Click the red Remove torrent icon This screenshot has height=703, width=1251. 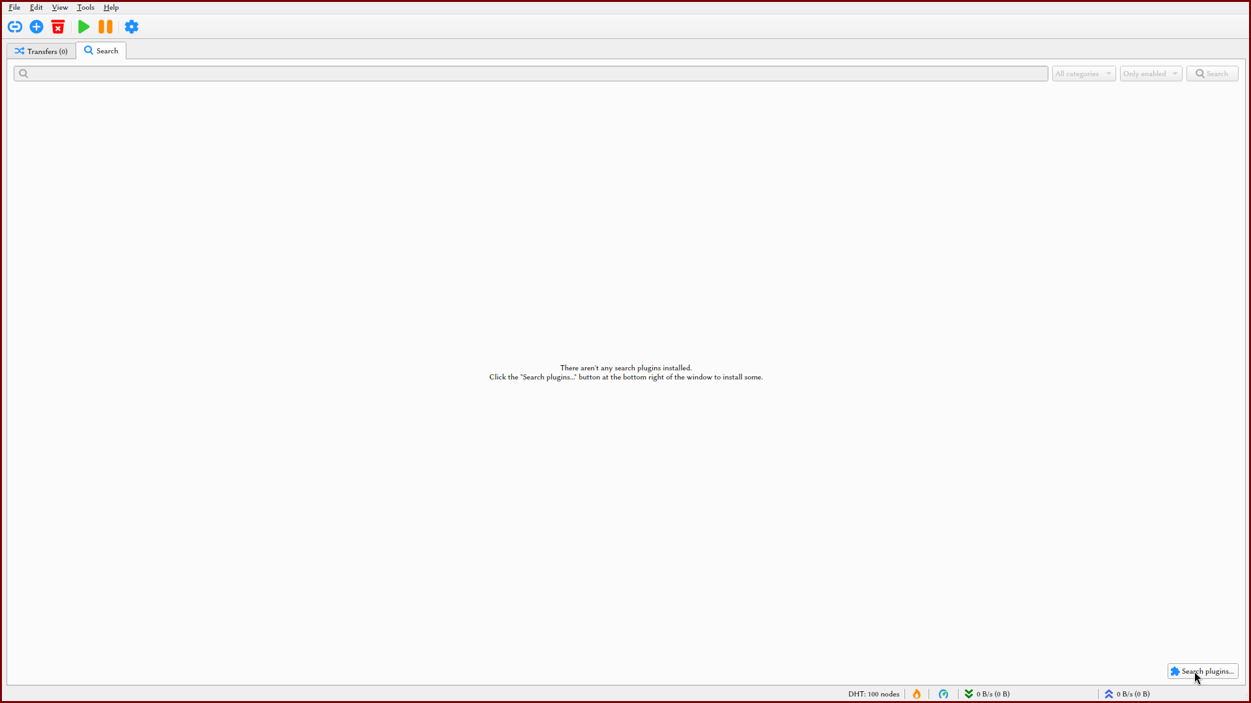click(58, 27)
